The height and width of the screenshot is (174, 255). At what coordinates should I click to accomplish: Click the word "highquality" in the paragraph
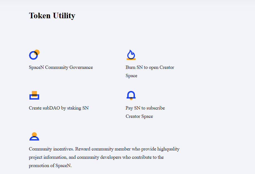coord(168,149)
